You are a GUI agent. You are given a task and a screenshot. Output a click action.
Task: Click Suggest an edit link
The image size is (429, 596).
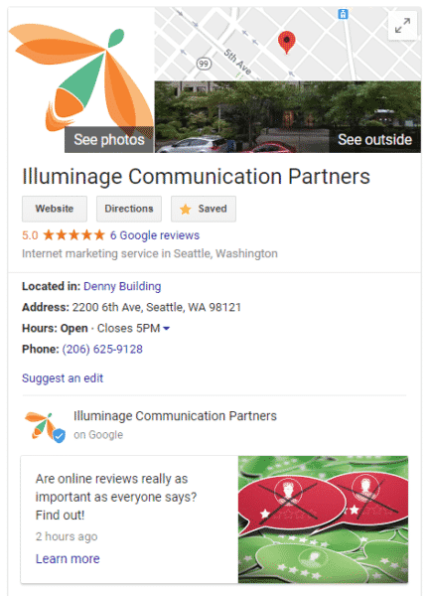pyautogui.click(x=63, y=378)
